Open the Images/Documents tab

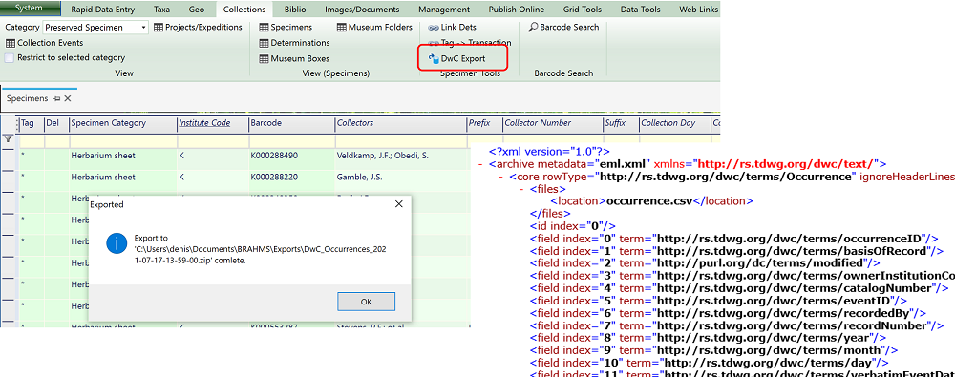tap(362, 10)
